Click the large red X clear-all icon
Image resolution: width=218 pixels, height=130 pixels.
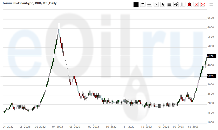click(x=203, y=4)
